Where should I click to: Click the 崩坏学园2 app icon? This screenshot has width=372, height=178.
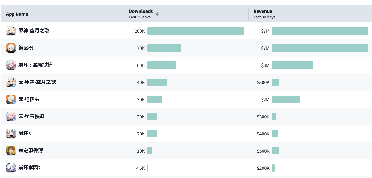(x=11, y=168)
